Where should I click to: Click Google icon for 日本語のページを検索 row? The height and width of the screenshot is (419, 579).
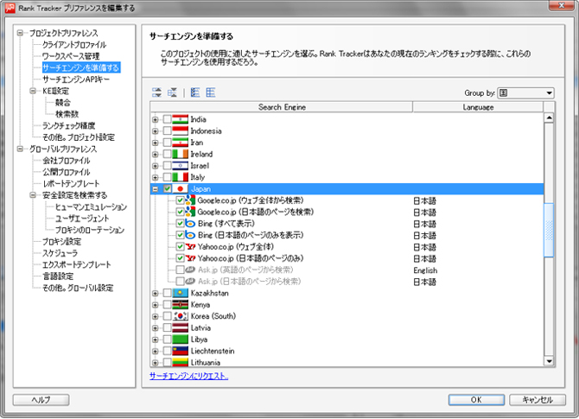coord(190,212)
